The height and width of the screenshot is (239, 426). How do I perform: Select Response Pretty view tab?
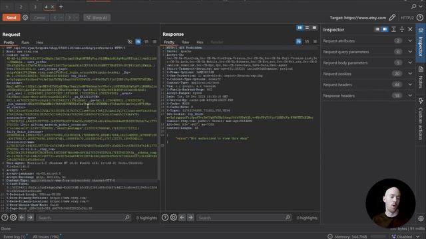[x=169, y=42]
